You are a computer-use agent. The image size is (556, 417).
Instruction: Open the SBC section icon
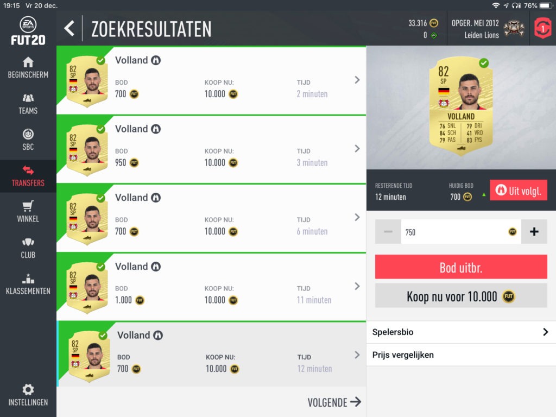click(28, 135)
